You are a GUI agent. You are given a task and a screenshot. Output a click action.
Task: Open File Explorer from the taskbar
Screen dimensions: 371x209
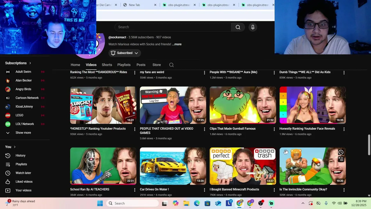pos(186,203)
